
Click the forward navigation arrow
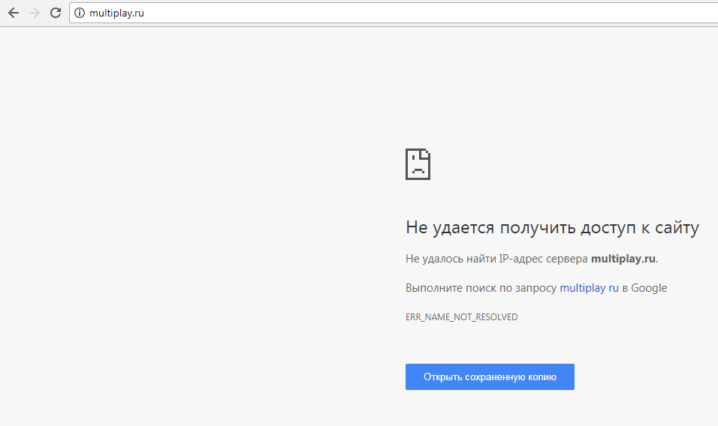coord(35,13)
